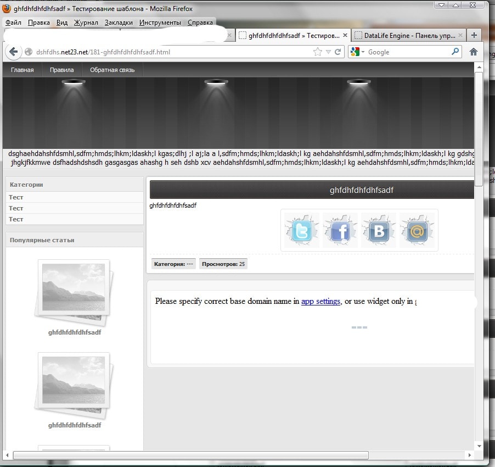The height and width of the screenshot is (467, 495).
Task: Click the vertical scrollbar up arrow
Action: tap(479, 67)
